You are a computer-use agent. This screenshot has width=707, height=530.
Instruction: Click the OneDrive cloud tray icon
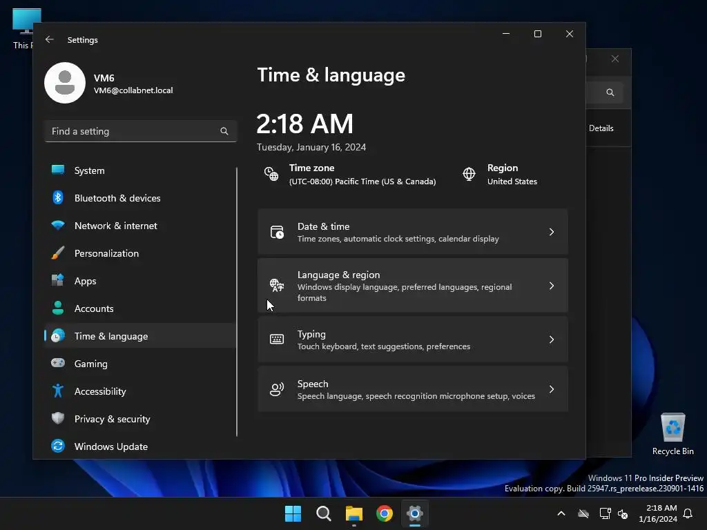pyautogui.click(x=583, y=513)
